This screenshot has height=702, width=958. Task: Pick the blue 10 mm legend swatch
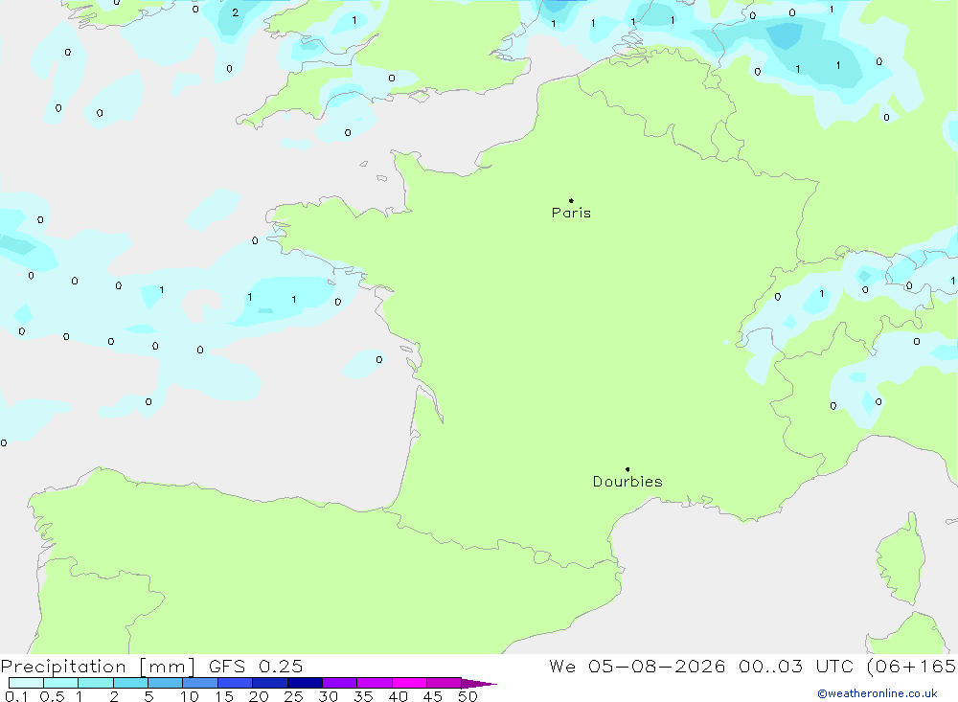pos(200,683)
